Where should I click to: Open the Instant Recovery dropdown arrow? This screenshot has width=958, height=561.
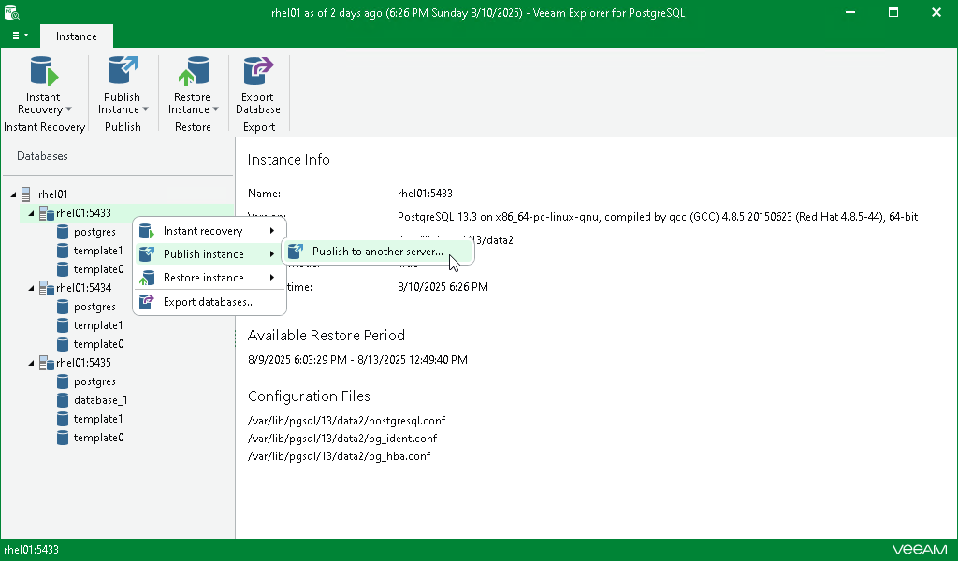[69, 109]
